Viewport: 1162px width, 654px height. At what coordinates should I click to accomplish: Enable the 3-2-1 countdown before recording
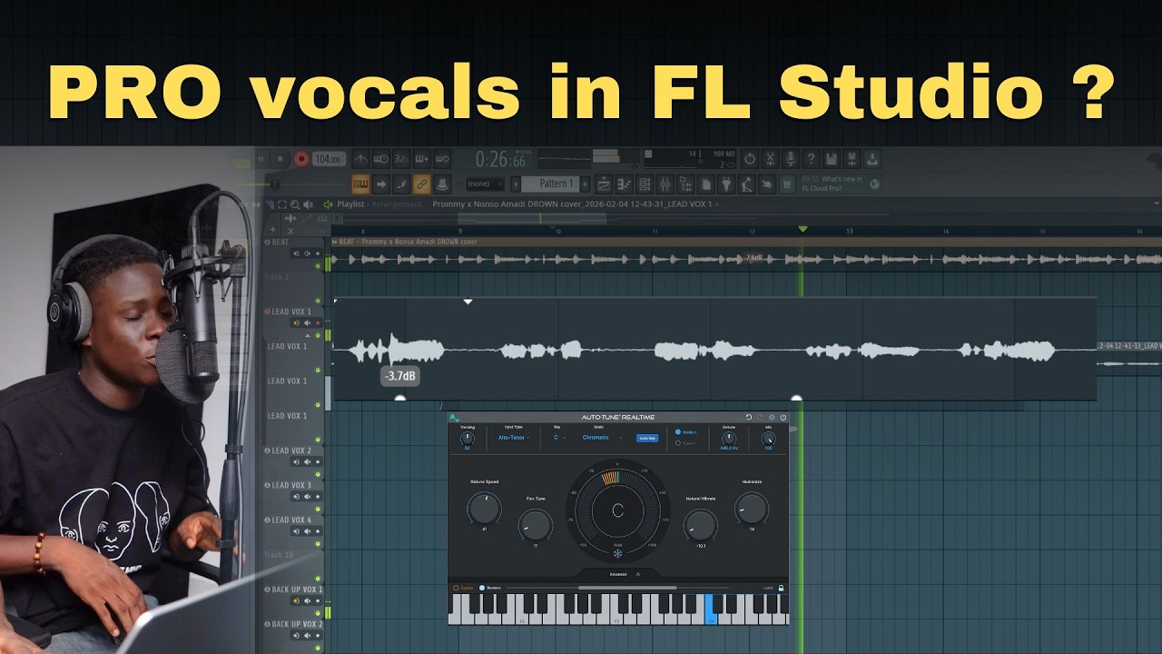pyautogui.click(x=401, y=158)
